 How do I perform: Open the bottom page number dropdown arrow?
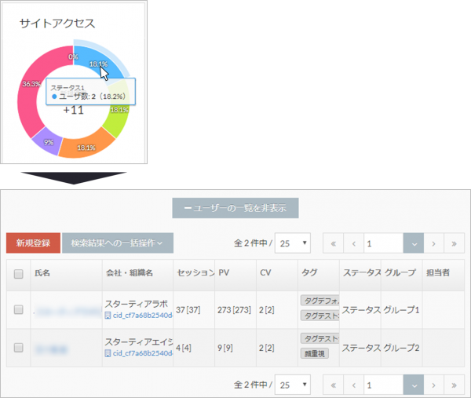[414, 385]
